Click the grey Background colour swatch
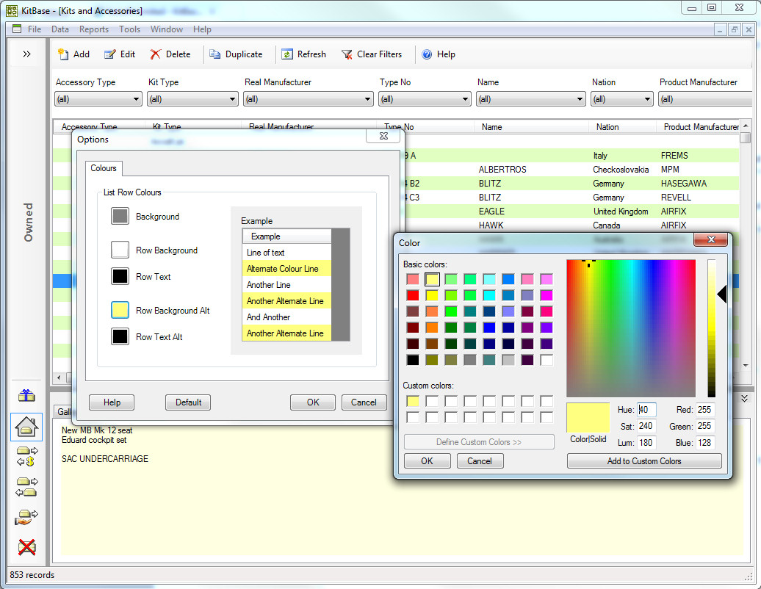The height and width of the screenshot is (589, 761). click(x=120, y=216)
